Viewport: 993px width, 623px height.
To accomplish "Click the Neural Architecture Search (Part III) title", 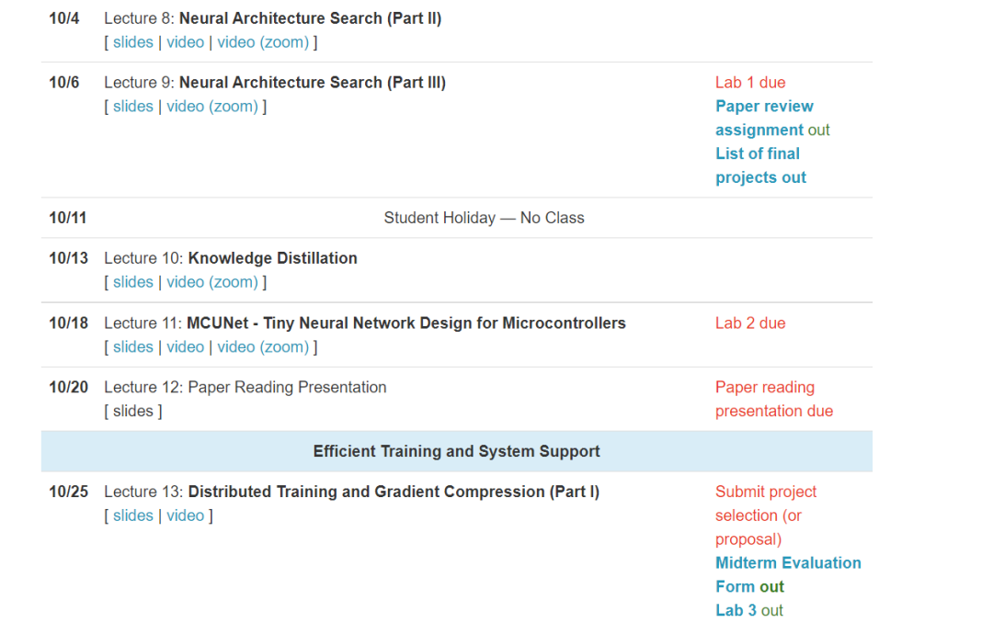I will 312,83.
